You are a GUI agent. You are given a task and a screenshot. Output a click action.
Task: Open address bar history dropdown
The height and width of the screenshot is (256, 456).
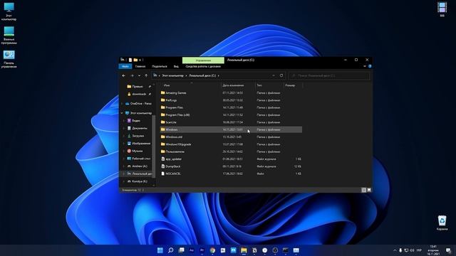tap(274, 75)
